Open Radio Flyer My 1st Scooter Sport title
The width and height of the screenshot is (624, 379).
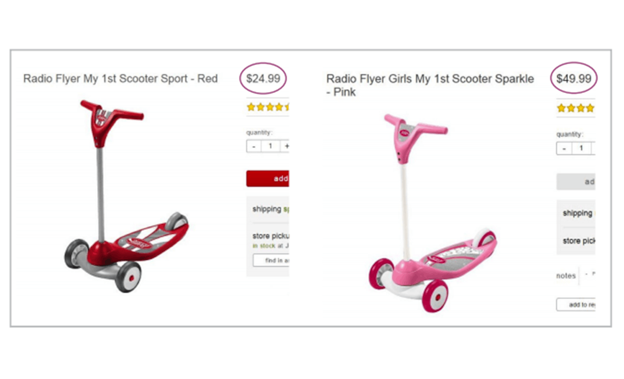point(120,78)
